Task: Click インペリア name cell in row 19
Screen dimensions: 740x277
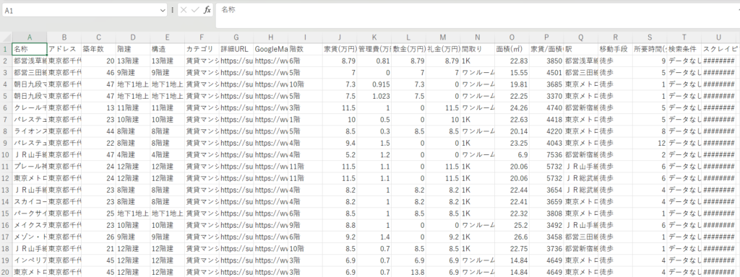Action: click(29, 260)
